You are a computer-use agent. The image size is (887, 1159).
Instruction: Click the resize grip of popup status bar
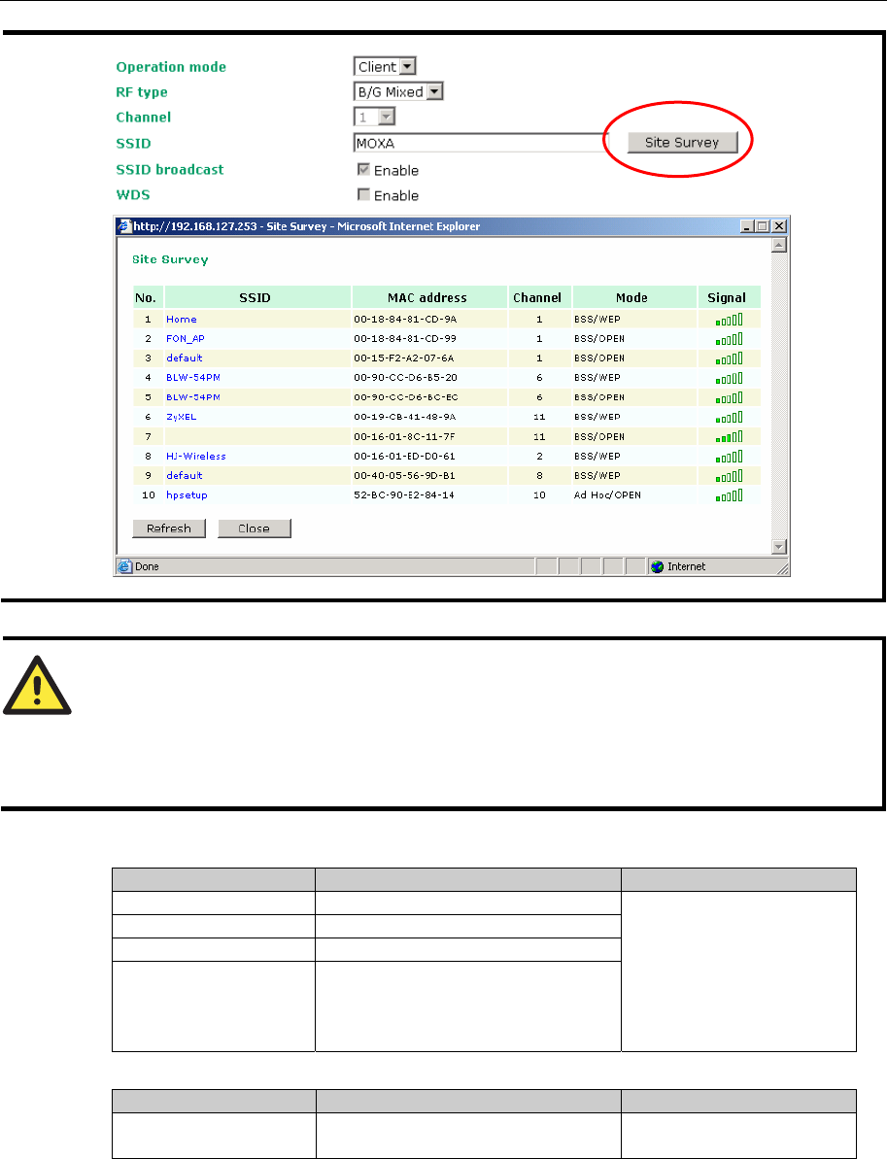point(783,568)
